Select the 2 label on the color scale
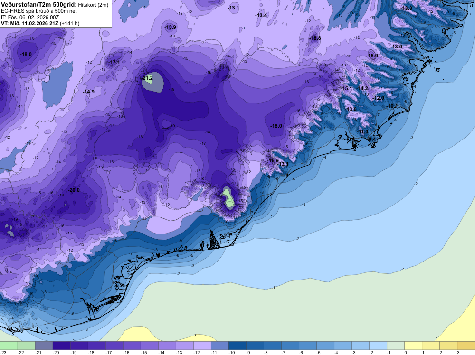Screen dimensions: 475x355 (x=441, y=352)
